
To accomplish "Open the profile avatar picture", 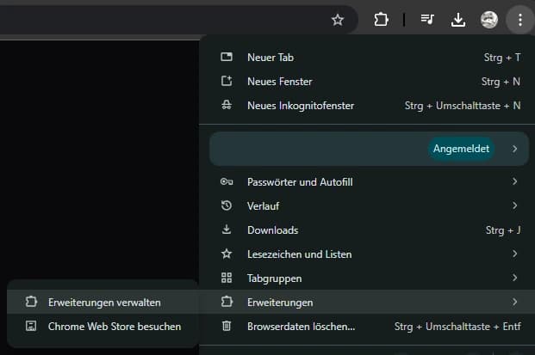I will [489, 20].
